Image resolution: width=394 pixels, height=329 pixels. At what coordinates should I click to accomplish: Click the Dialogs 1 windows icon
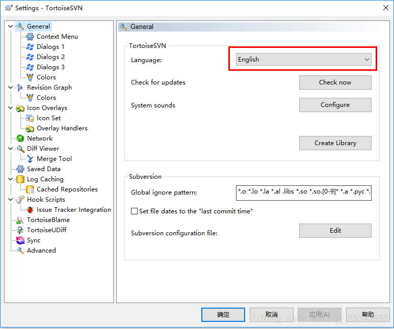pyautogui.click(x=30, y=47)
